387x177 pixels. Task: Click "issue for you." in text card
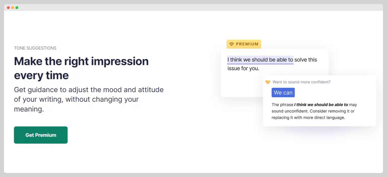pos(243,68)
